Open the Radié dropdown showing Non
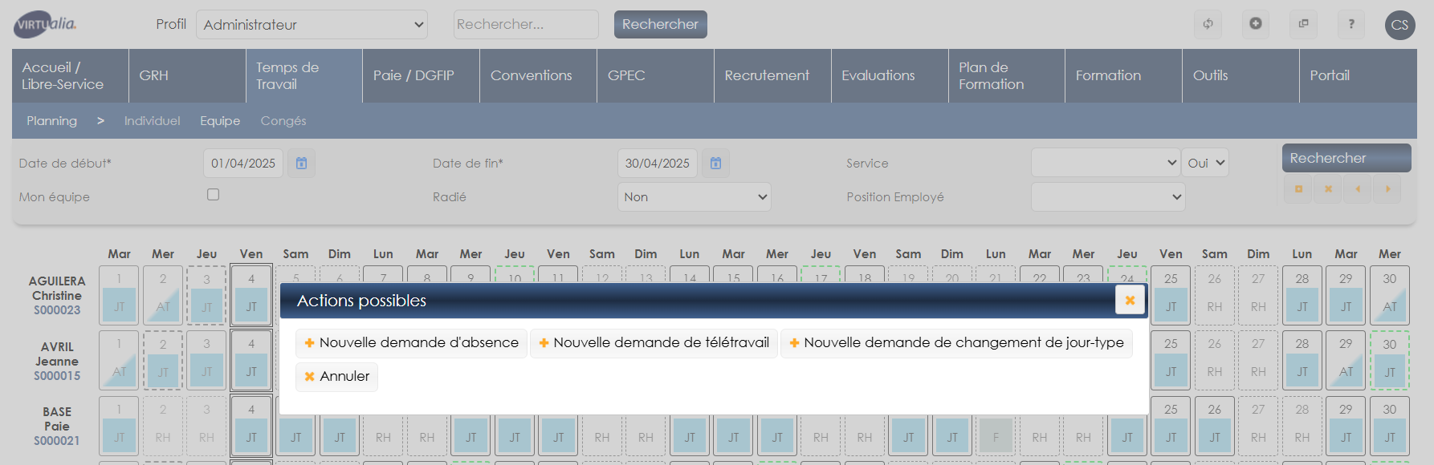The height and width of the screenshot is (465, 1434). click(x=694, y=197)
